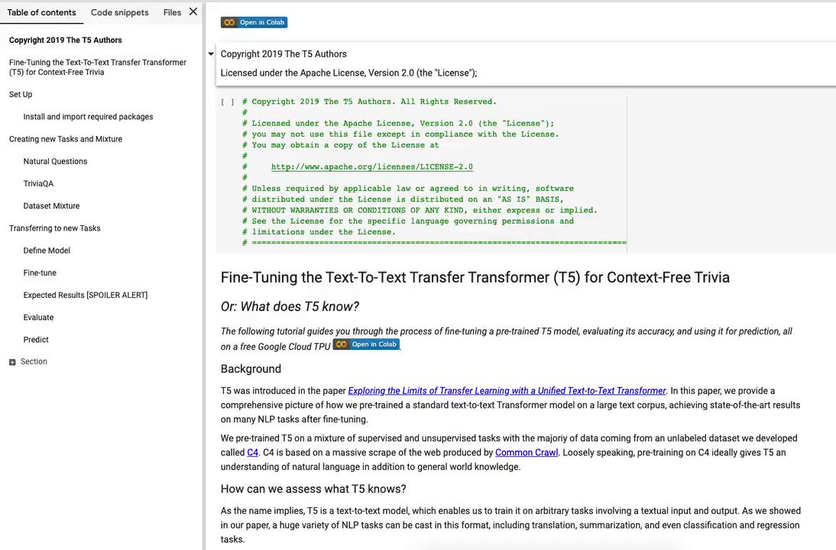Screen dimensions: 836x550
Task: Click the 'Licensed under the Apache License' text cell line
Action: point(348,73)
